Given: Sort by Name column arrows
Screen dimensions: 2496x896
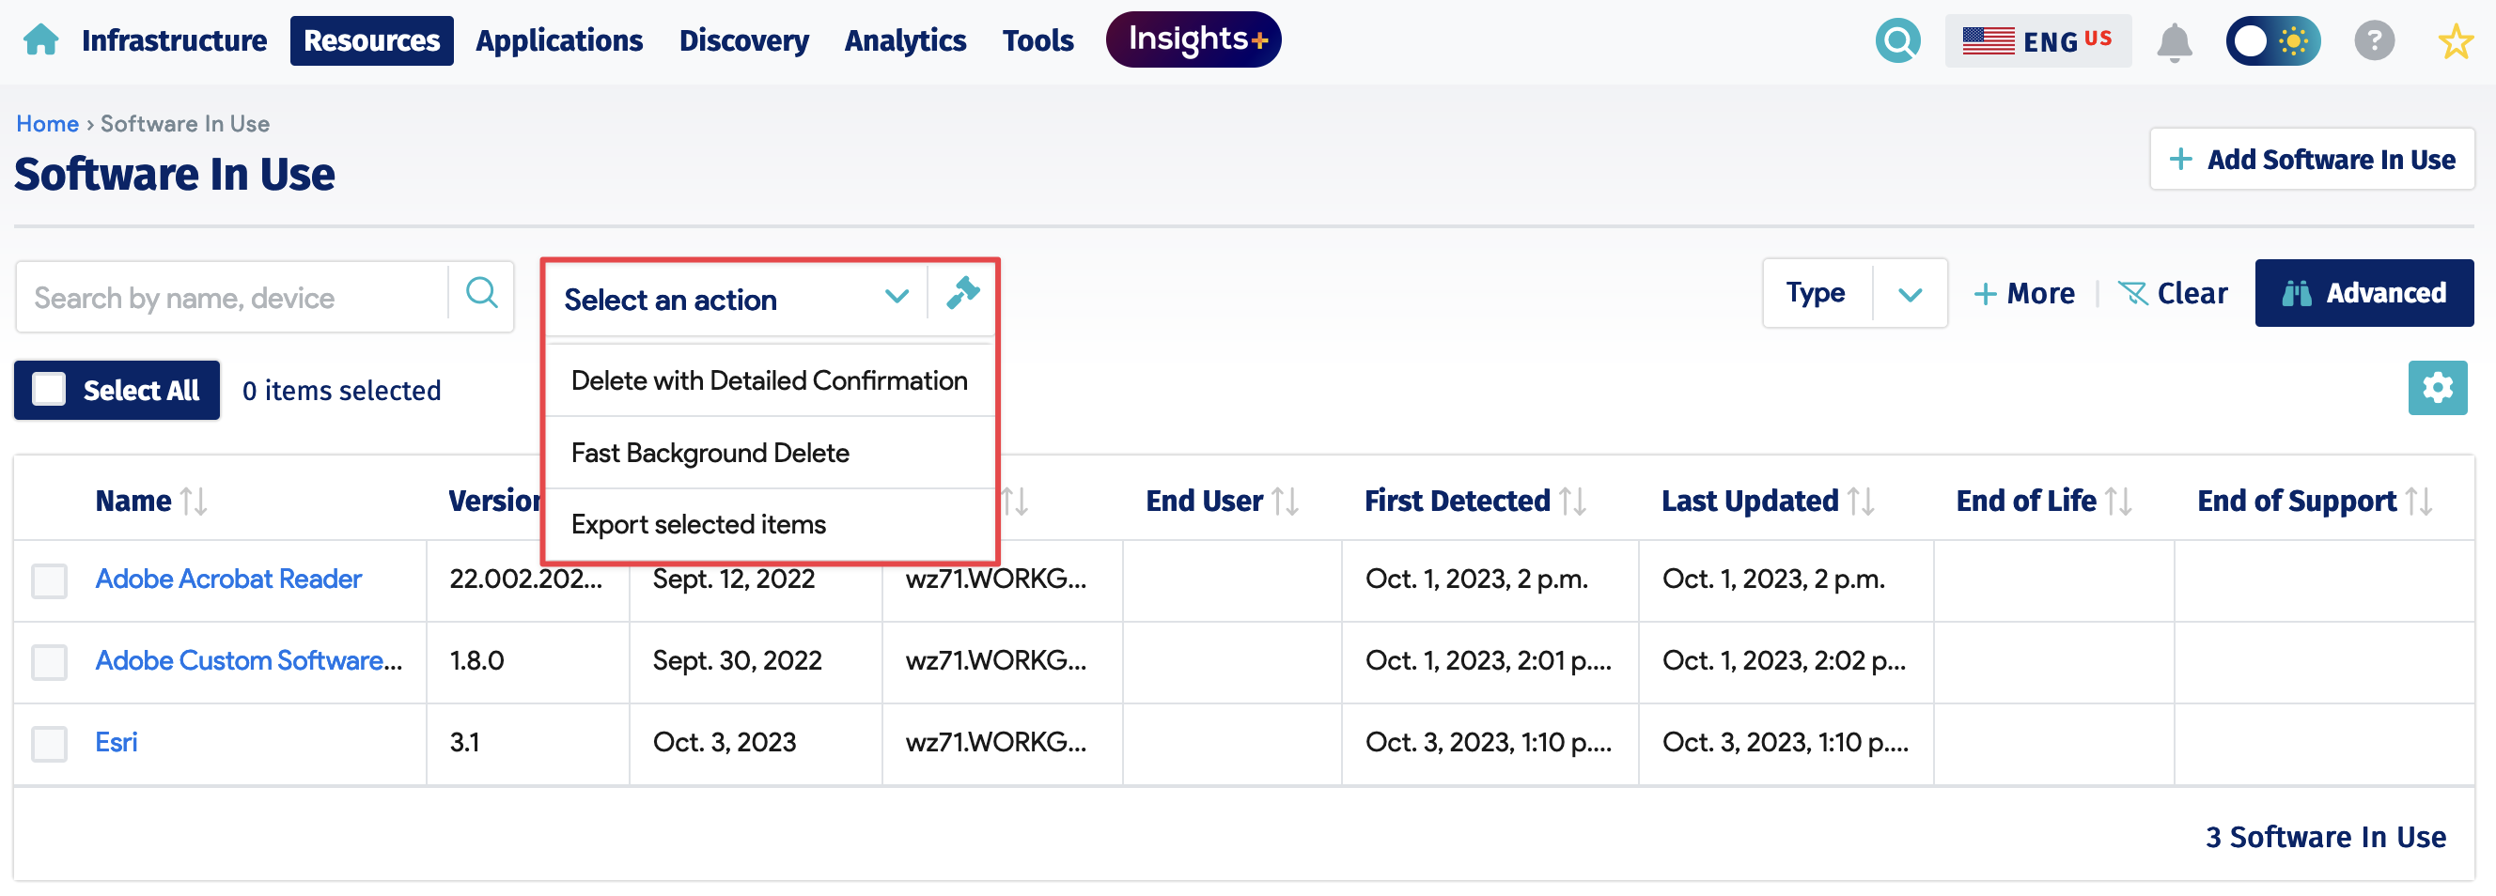Looking at the screenshot, I should click(194, 501).
